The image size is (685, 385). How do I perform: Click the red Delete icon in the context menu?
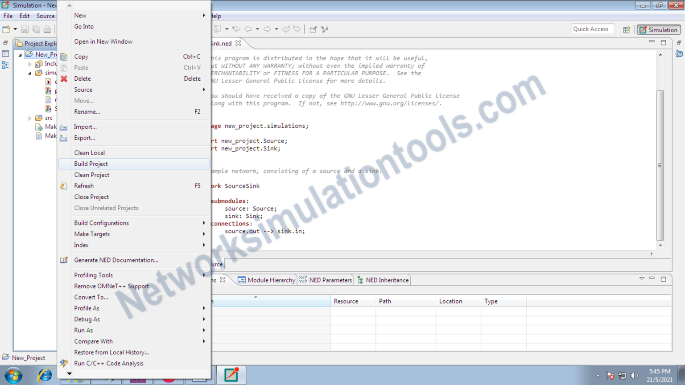(64, 78)
